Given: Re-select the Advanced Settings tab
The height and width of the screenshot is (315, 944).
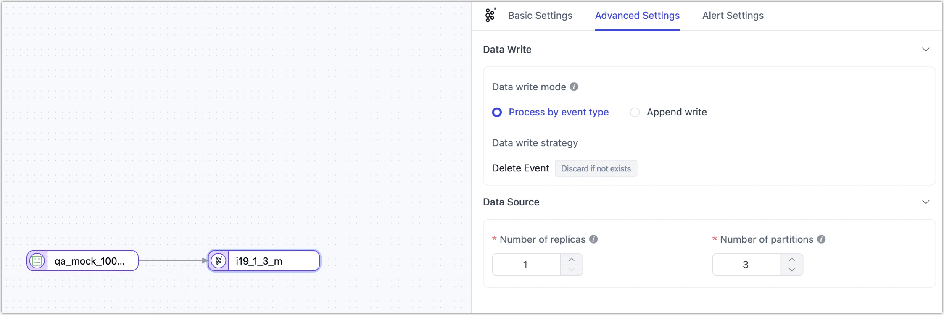Looking at the screenshot, I should coord(637,16).
